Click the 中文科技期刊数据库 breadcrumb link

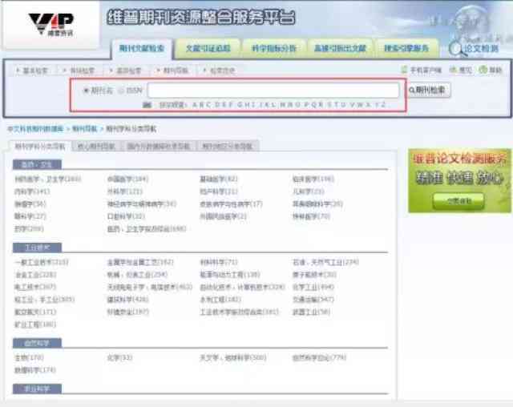[35, 129]
